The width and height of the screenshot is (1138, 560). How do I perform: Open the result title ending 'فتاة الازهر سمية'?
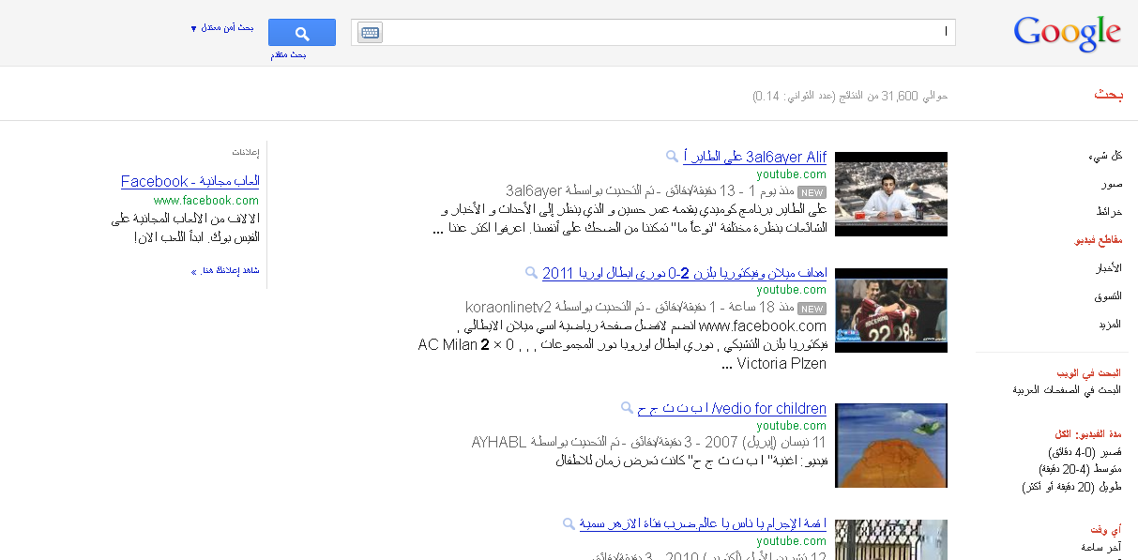[x=703, y=524]
